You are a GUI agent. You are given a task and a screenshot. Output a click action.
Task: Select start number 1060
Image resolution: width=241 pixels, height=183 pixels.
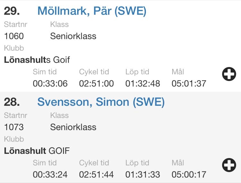coord(14,36)
